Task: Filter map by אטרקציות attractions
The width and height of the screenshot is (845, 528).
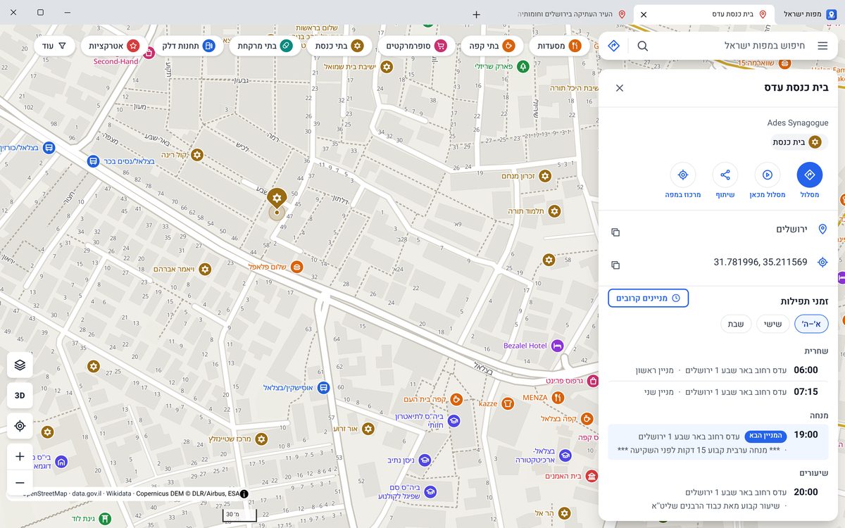Action: click(x=114, y=46)
